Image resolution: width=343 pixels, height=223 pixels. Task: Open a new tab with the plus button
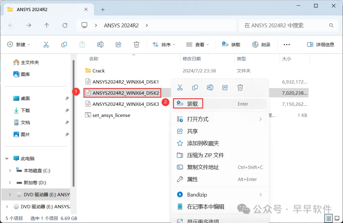point(103,10)
